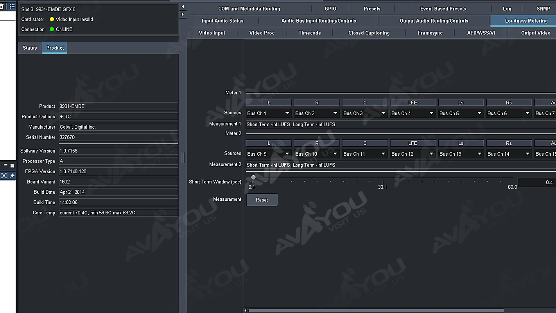Click Build Date value Apr 21 2014
This screenshot has height=313, width=556.
point(118,192)
